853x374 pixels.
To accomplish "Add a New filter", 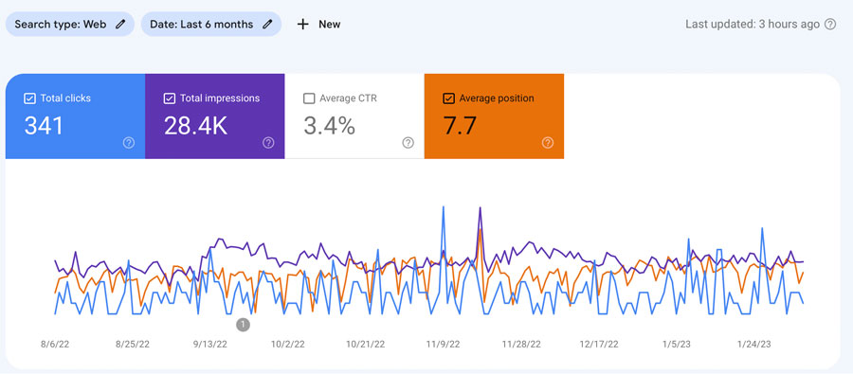I will [x=318, y=25].
